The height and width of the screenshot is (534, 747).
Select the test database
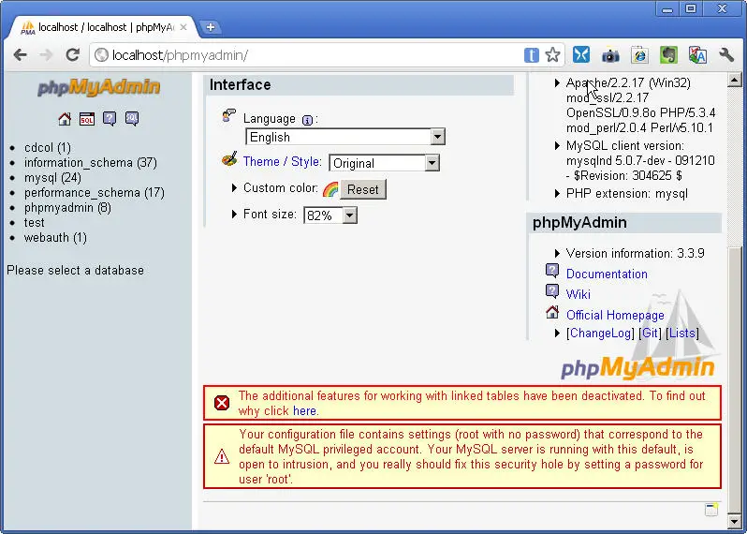35,223
